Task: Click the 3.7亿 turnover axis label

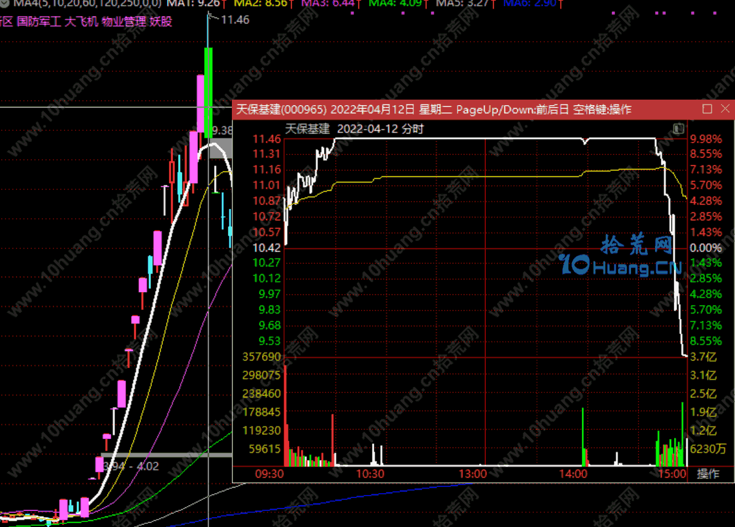Action: point(703,357)
